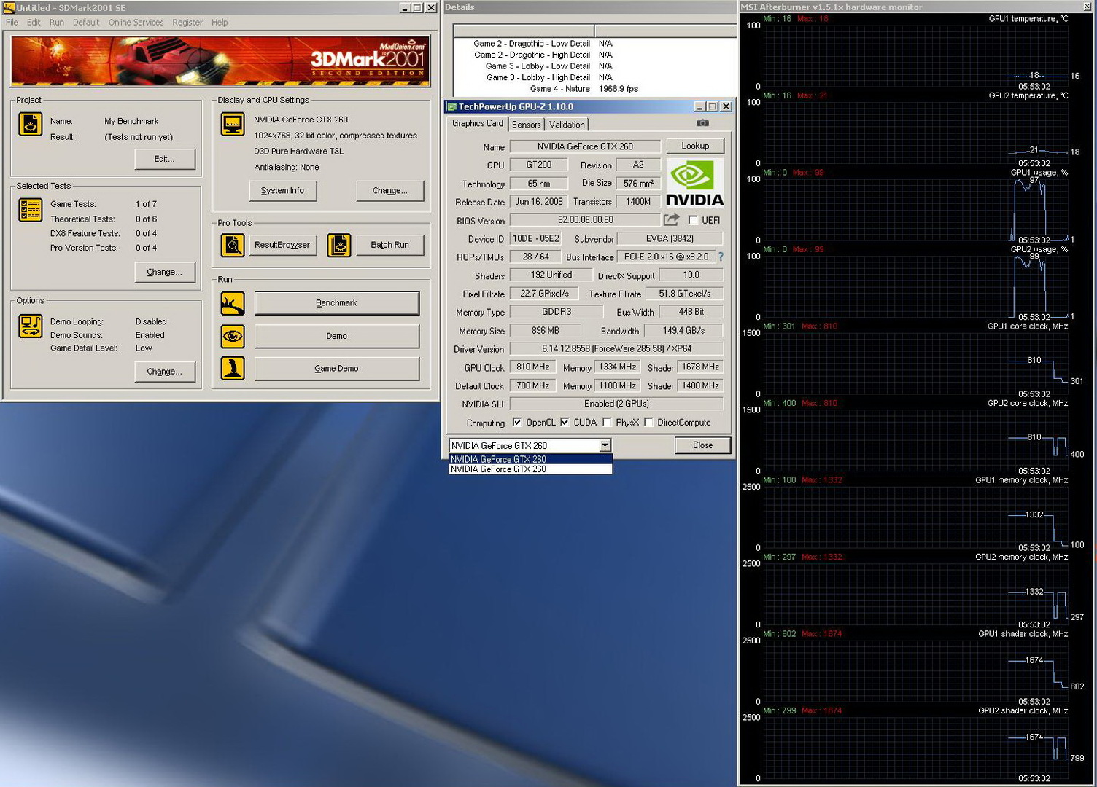
Task: Select the second GeForce GTX 260 entry
Action: point(530,469)
